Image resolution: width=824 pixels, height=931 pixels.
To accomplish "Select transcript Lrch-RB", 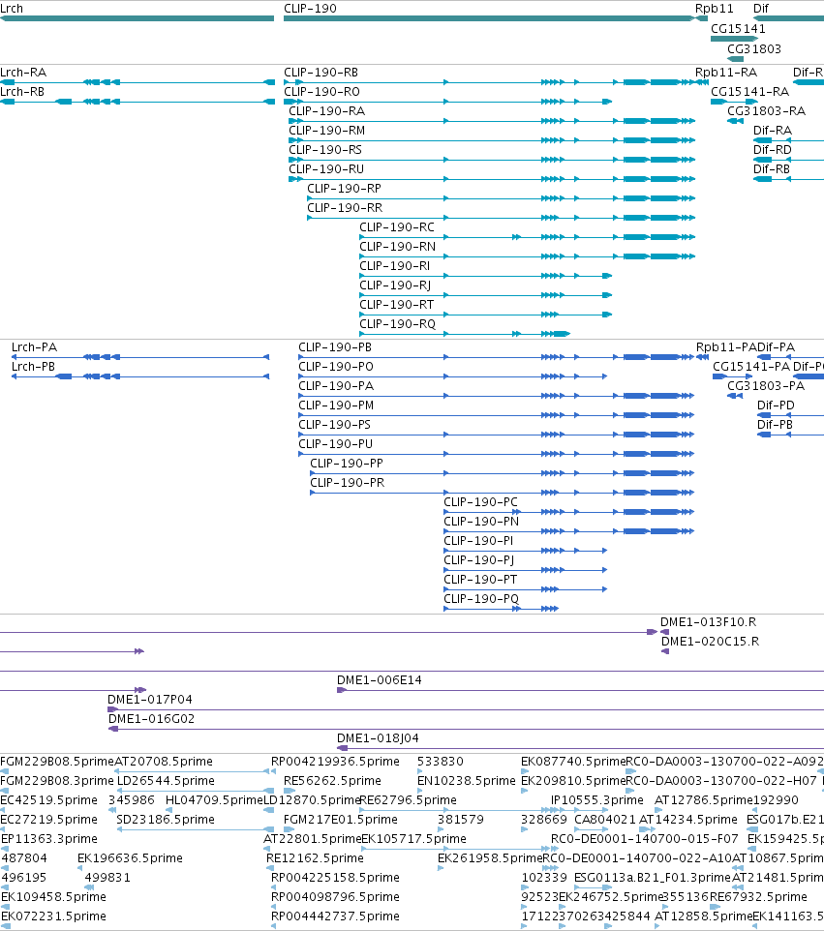I will [x=22, y=91].
